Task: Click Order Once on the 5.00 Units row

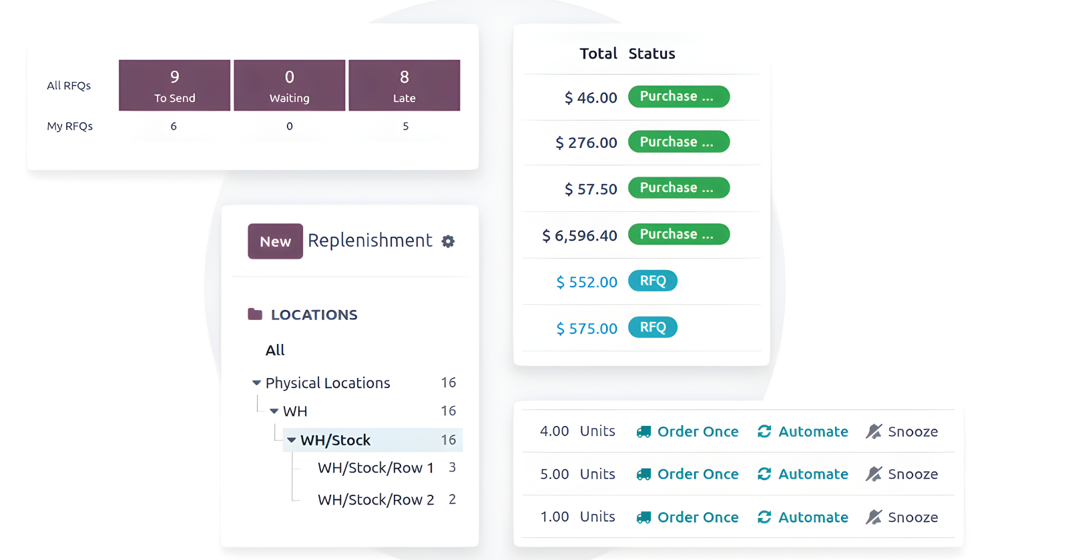Action: point(698,474)
